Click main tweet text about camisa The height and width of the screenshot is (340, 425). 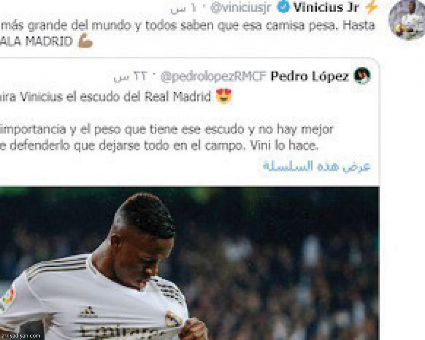point(188,33)
